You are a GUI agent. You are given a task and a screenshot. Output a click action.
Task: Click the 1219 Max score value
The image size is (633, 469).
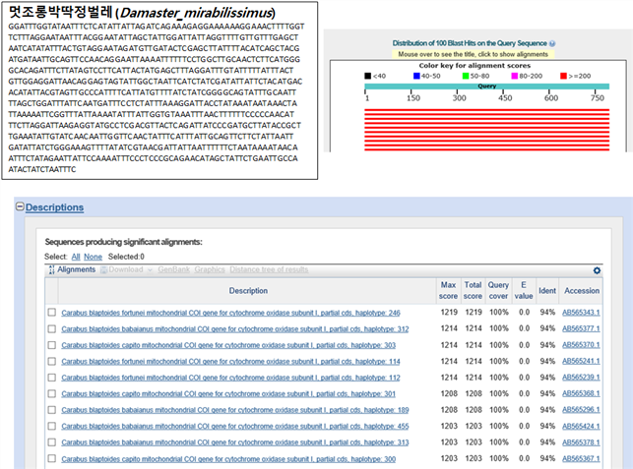tap(449, 312)
